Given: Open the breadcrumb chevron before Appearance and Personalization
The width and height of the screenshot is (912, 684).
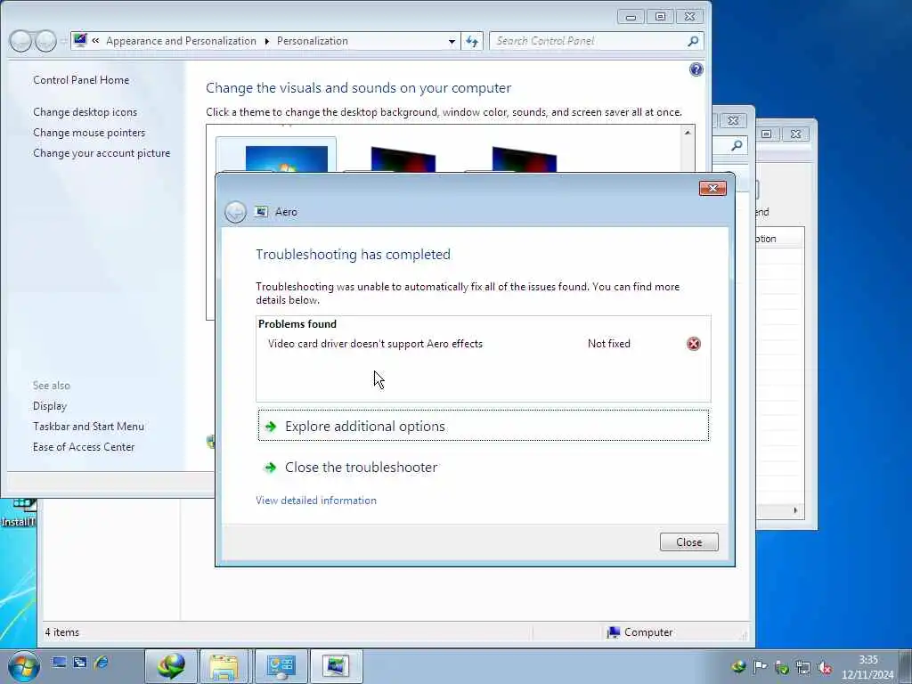Looking at the screenshot, I should tap(95, 41).
